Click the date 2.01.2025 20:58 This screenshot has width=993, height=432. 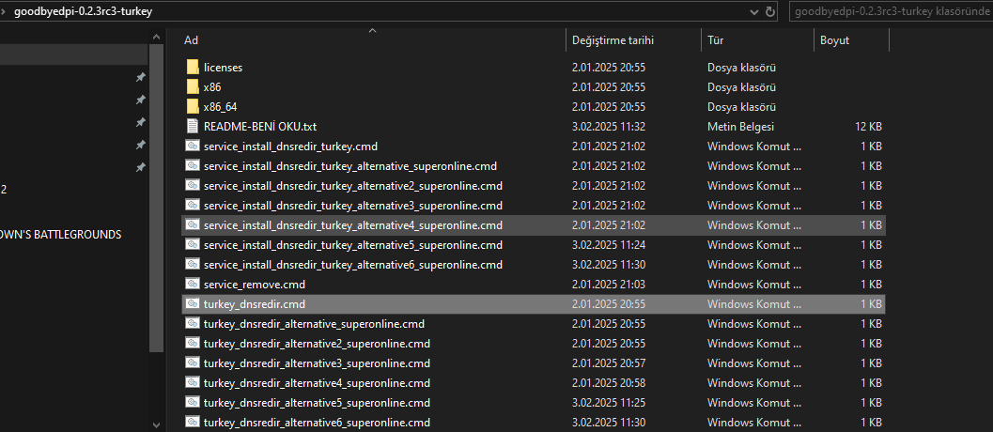point(609,382)
